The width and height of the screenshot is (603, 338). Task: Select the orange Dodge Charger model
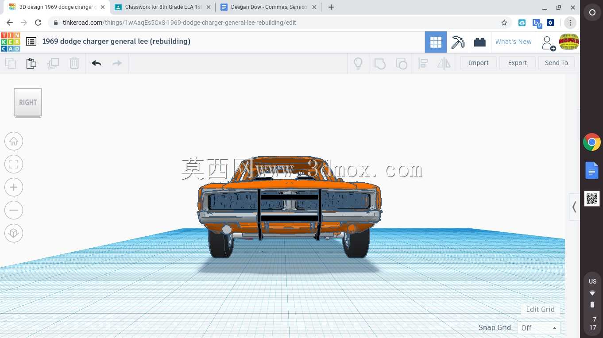(289, 206)
